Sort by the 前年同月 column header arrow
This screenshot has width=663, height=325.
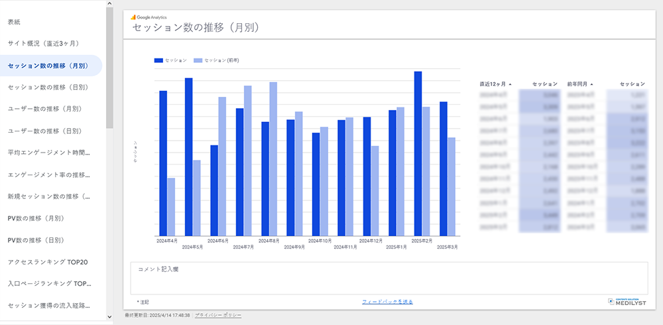pyautogui.click(x=591, y=84)
